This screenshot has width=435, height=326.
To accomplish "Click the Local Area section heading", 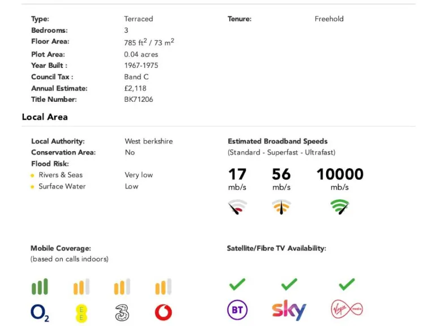I will pos(45,117).
